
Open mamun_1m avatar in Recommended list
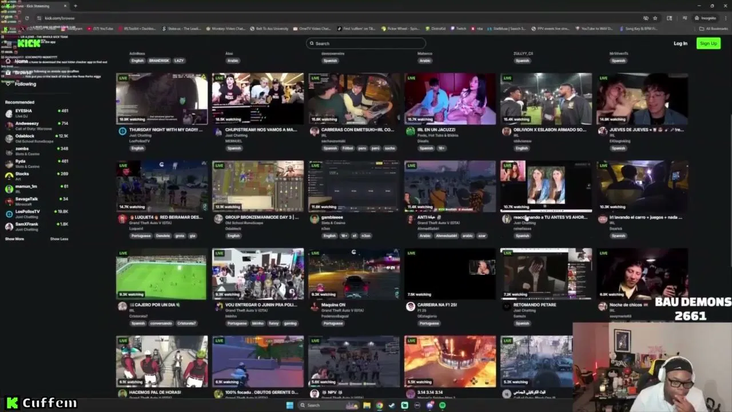(9, 188)
